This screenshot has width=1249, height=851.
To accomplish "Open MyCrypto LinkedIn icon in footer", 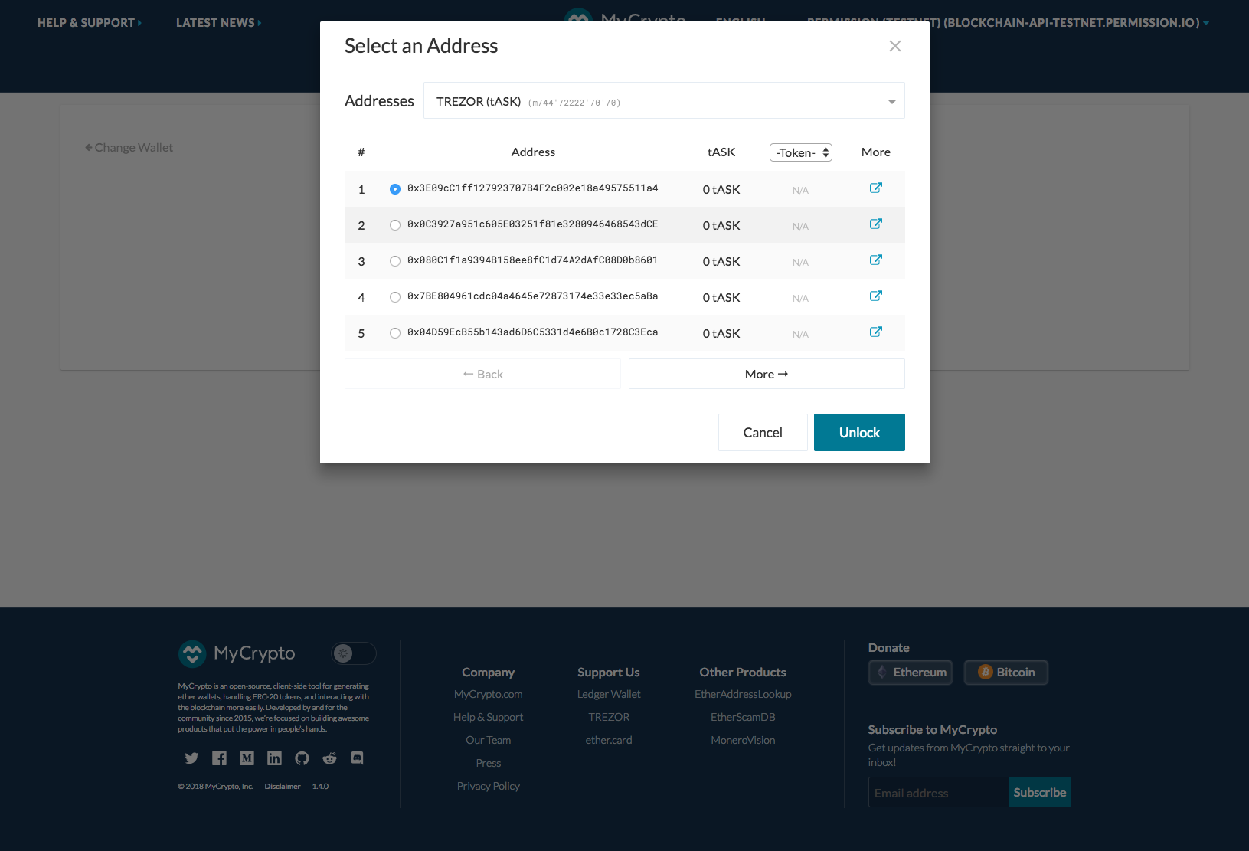I will (x=274, y=758).
